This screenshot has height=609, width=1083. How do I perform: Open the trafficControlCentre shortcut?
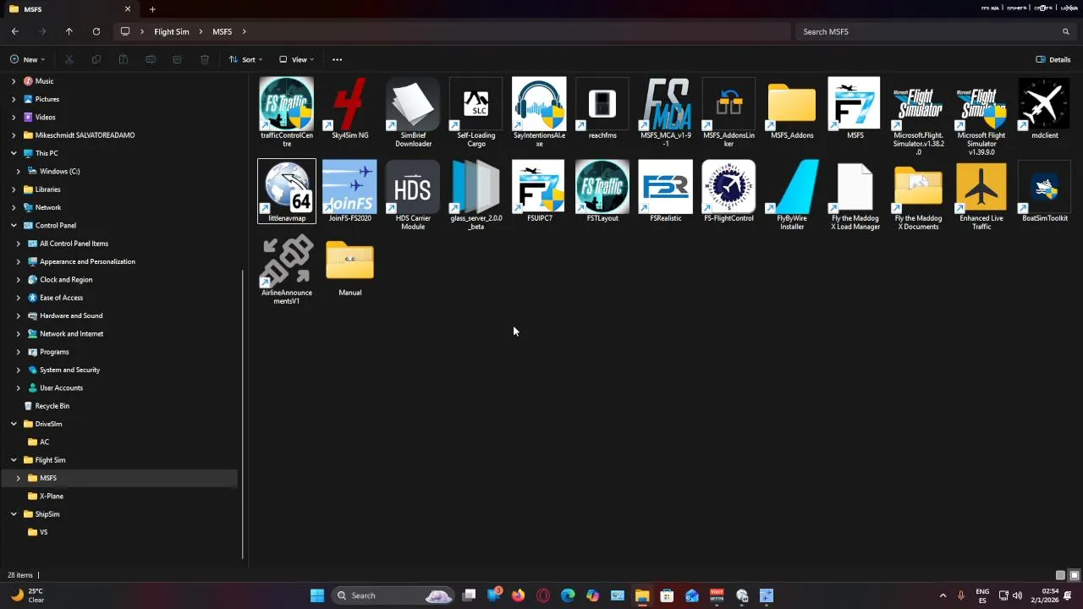tap(287, 112)
